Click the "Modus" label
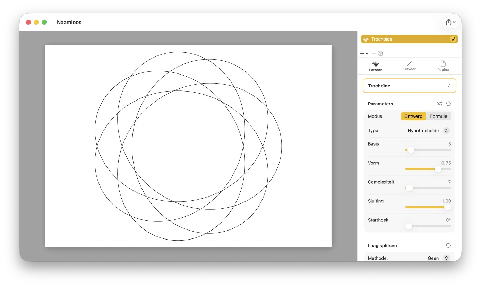 click(375, 116)
